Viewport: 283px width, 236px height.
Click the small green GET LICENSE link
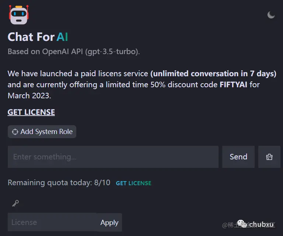pos(133,183)
